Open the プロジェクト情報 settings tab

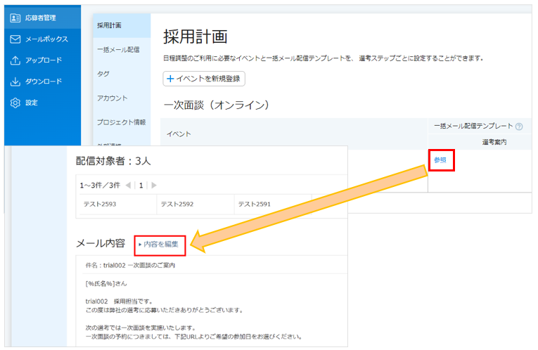pos(122,122)
